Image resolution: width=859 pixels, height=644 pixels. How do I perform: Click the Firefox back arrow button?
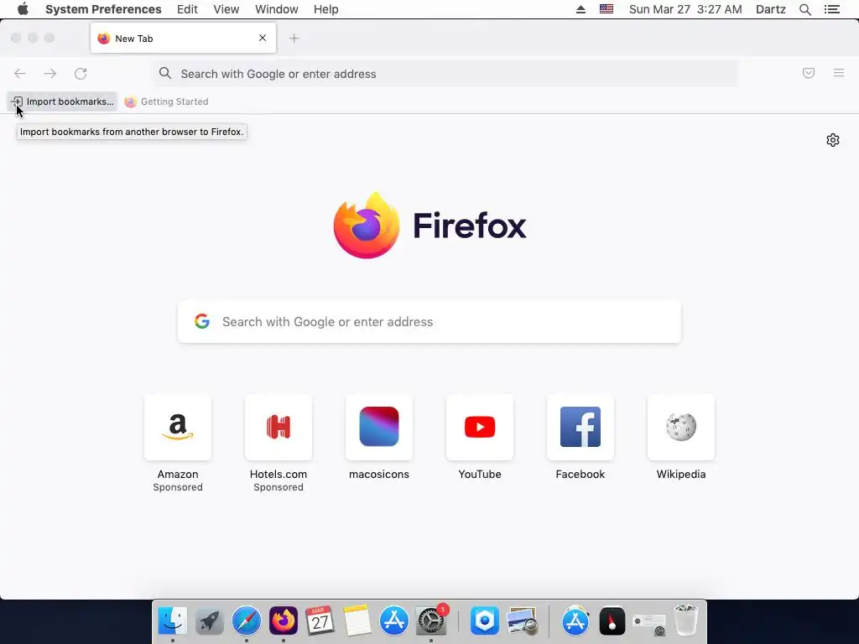click(20, 74)
